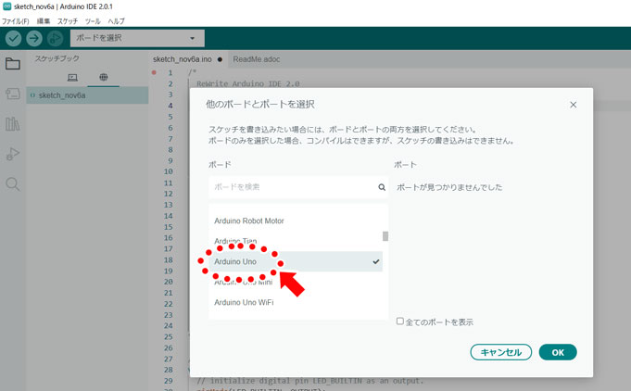Select sketch_nov6a in sketchbook list

[87, 95]
